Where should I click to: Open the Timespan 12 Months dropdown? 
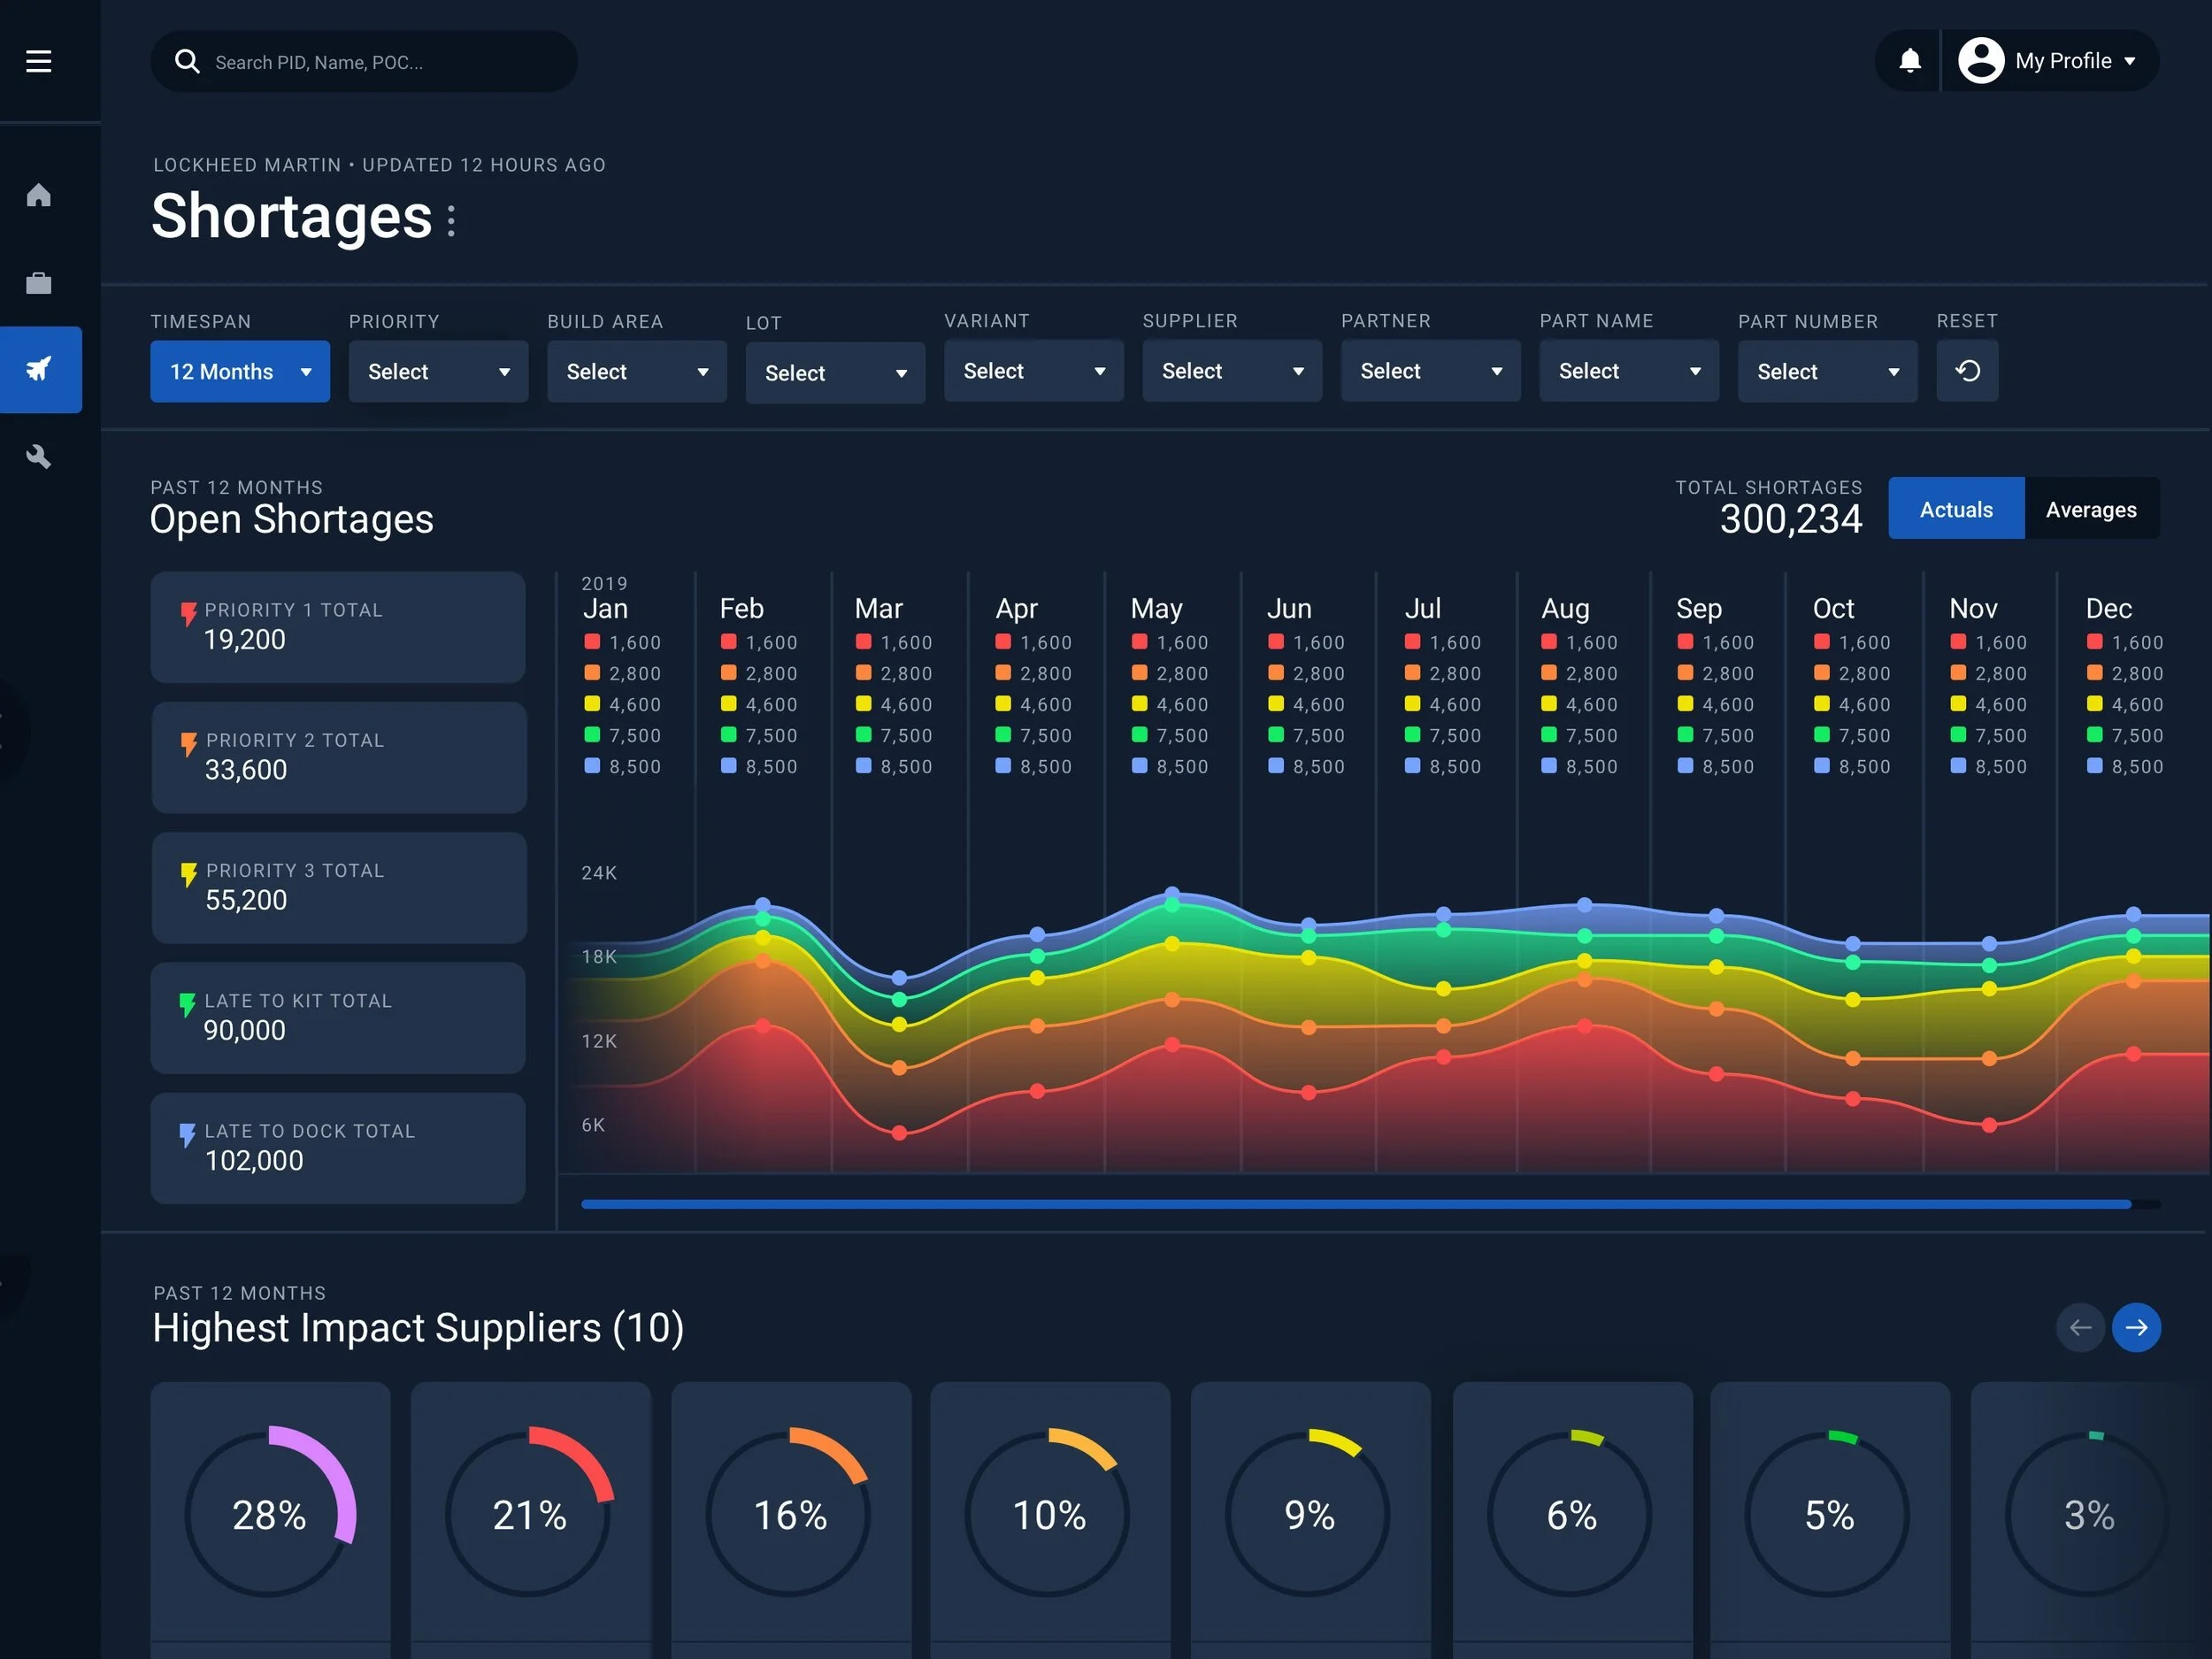[240, 371]
